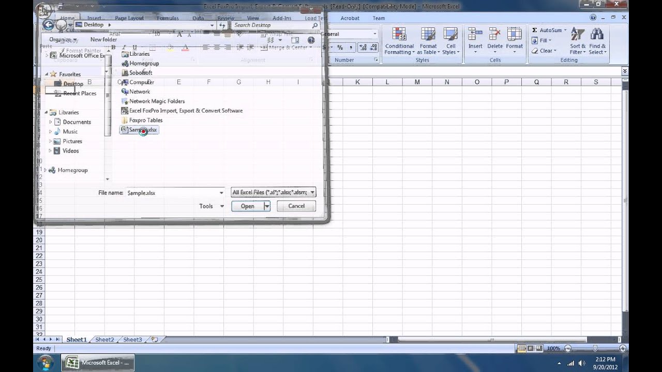Click the refresh button beside the address bar
This screenshot has height=372, width=662.
point(222,25)
